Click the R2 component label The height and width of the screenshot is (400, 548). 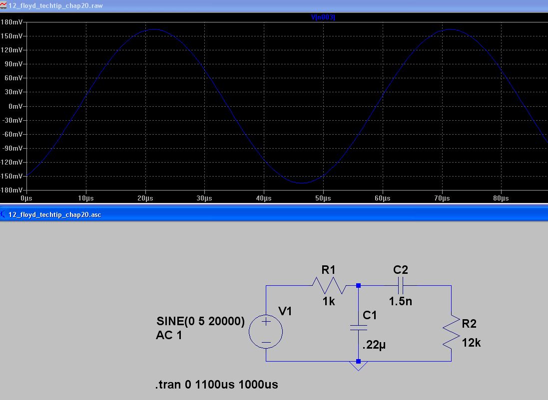(x=469, y=324)
